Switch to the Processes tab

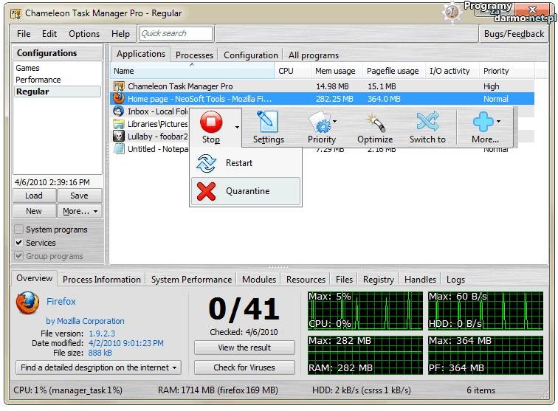194,55
